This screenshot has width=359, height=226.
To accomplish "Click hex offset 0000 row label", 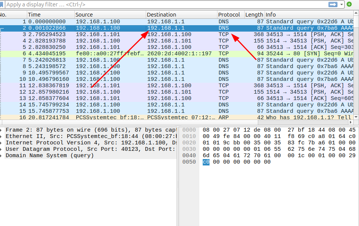I will pyautogui.click(x=189, y=130).
